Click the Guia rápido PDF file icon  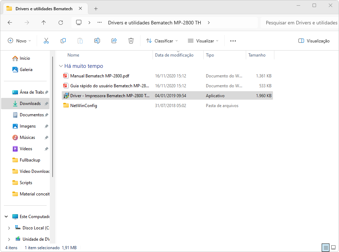[x=66, y=86]
